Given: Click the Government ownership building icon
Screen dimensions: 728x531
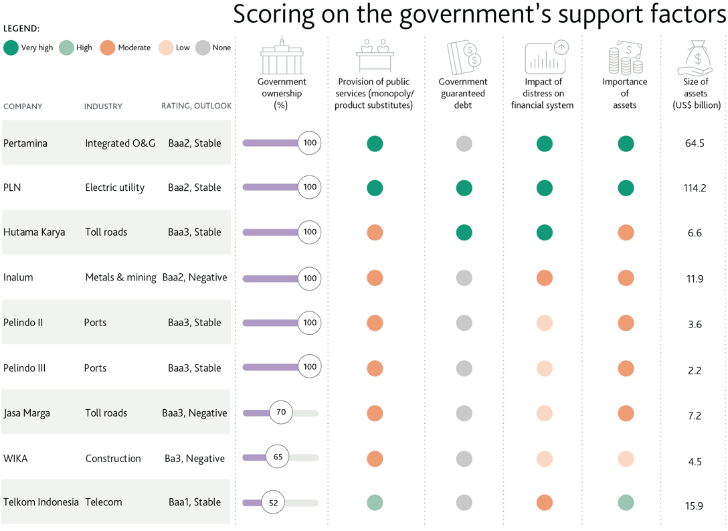Looking at the screenshot, I should (282, 56).
